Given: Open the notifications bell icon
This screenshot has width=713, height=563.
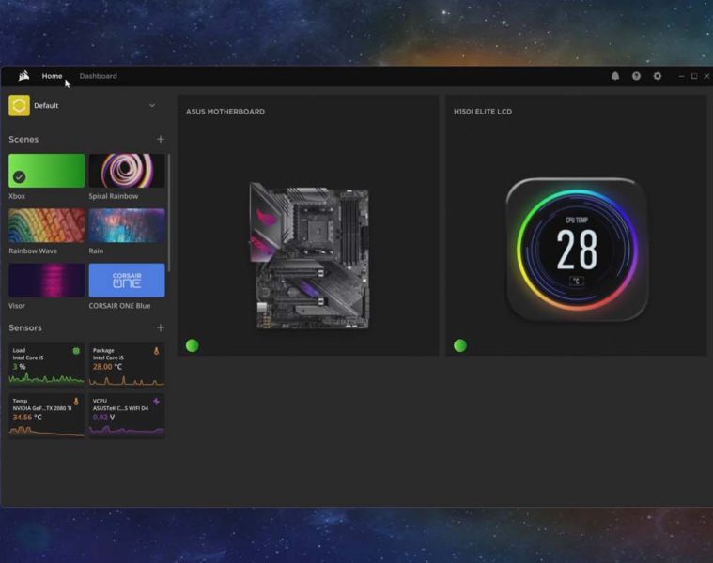Looking at the screenshot, I should (615, 76).
